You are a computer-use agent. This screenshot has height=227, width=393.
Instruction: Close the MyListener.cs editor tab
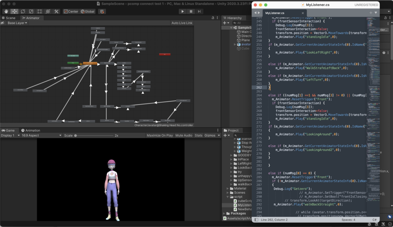click(x=303, y=13)
